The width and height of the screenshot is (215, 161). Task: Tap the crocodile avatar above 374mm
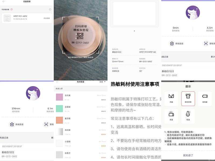(x=33, y=93)
